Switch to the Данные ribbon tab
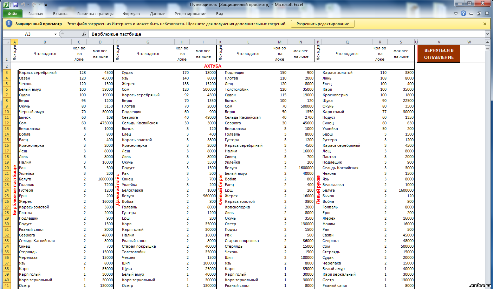The image size is (493, 289). [157, 14]
